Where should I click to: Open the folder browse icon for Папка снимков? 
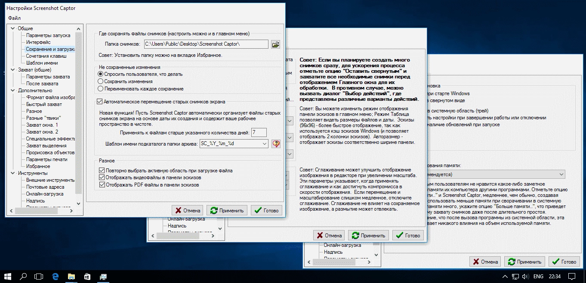pyautogui.click(x=275, y=44)
